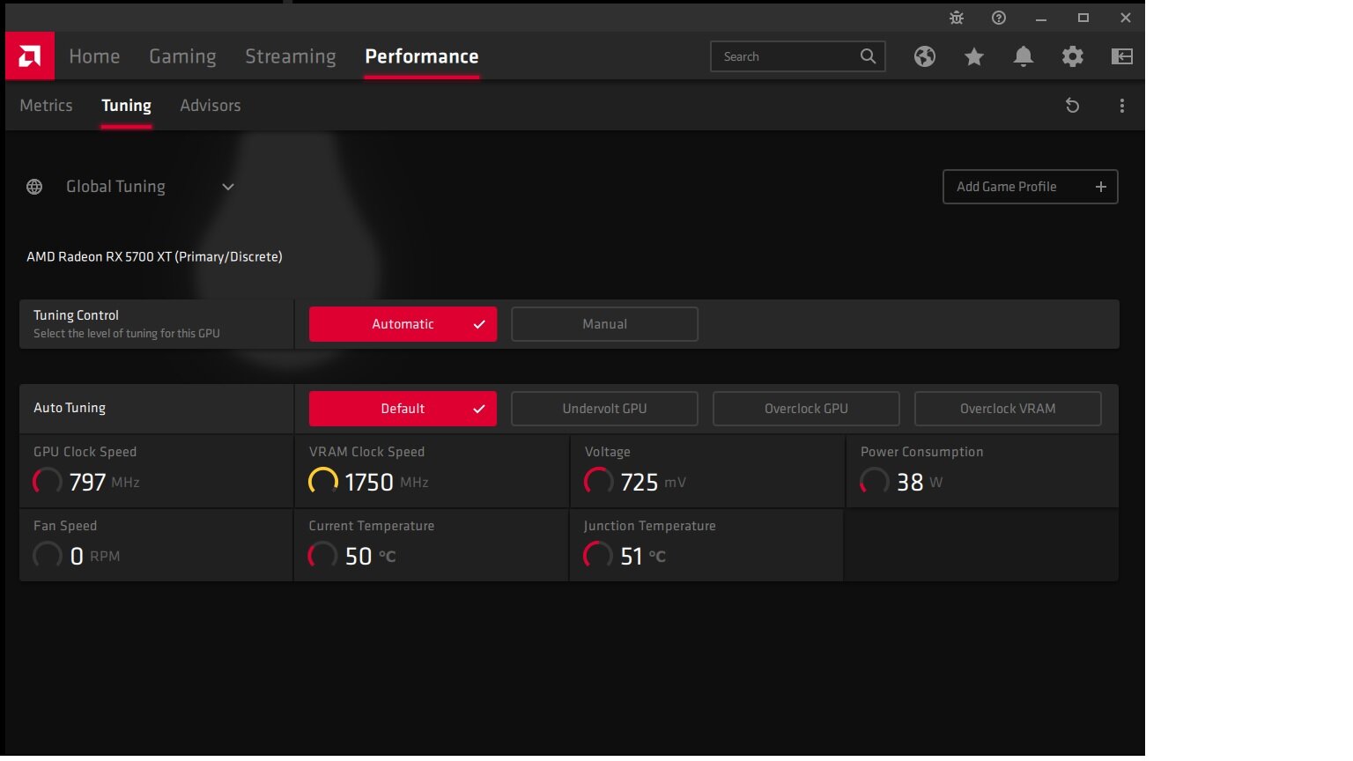
Task: Minimize the Radeon Software window
Action: click(x=1041, y=18)
